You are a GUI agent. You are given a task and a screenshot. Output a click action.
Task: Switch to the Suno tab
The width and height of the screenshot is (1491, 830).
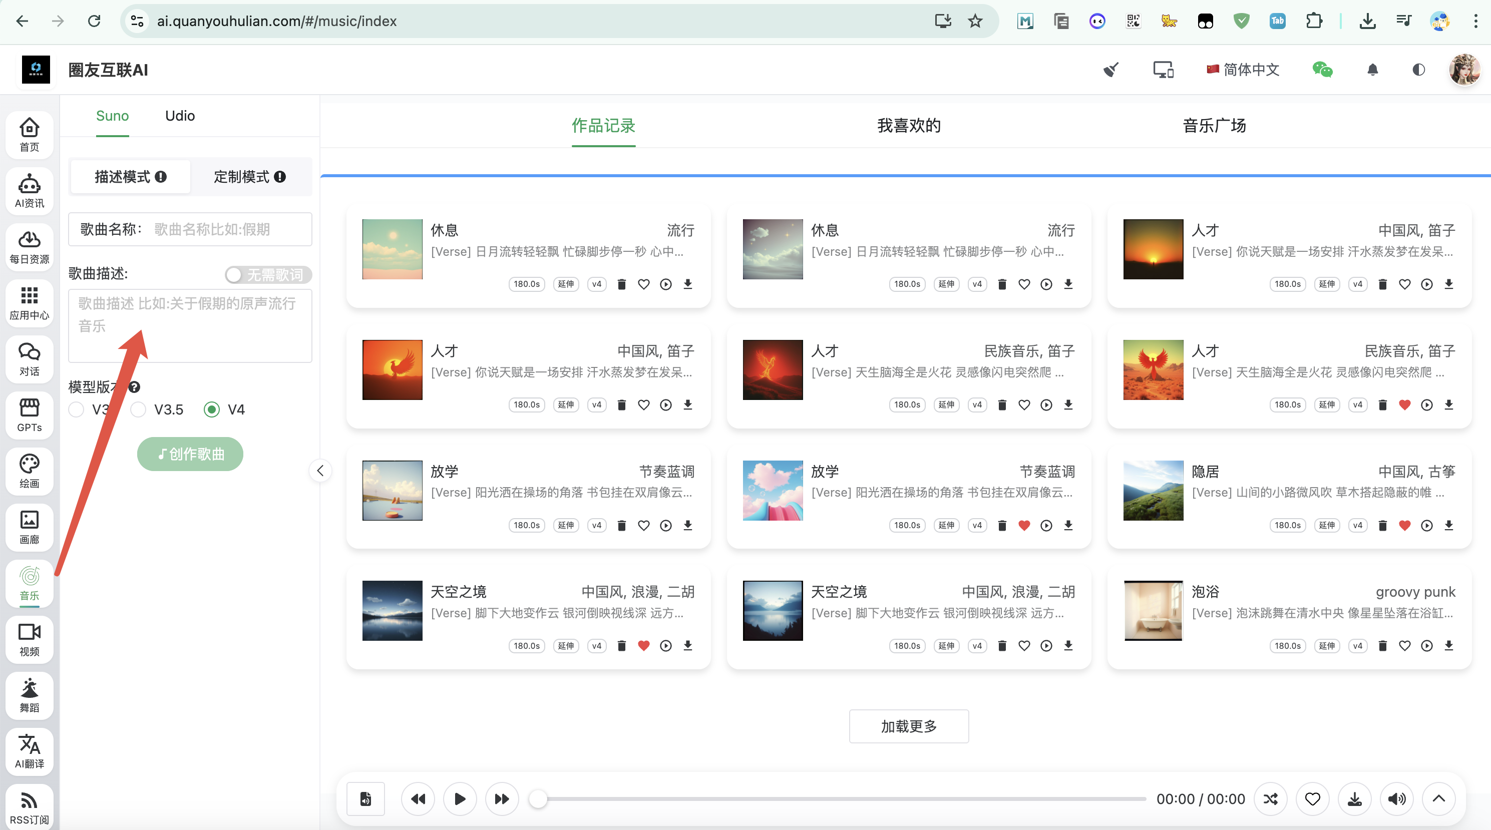[112, 116]
